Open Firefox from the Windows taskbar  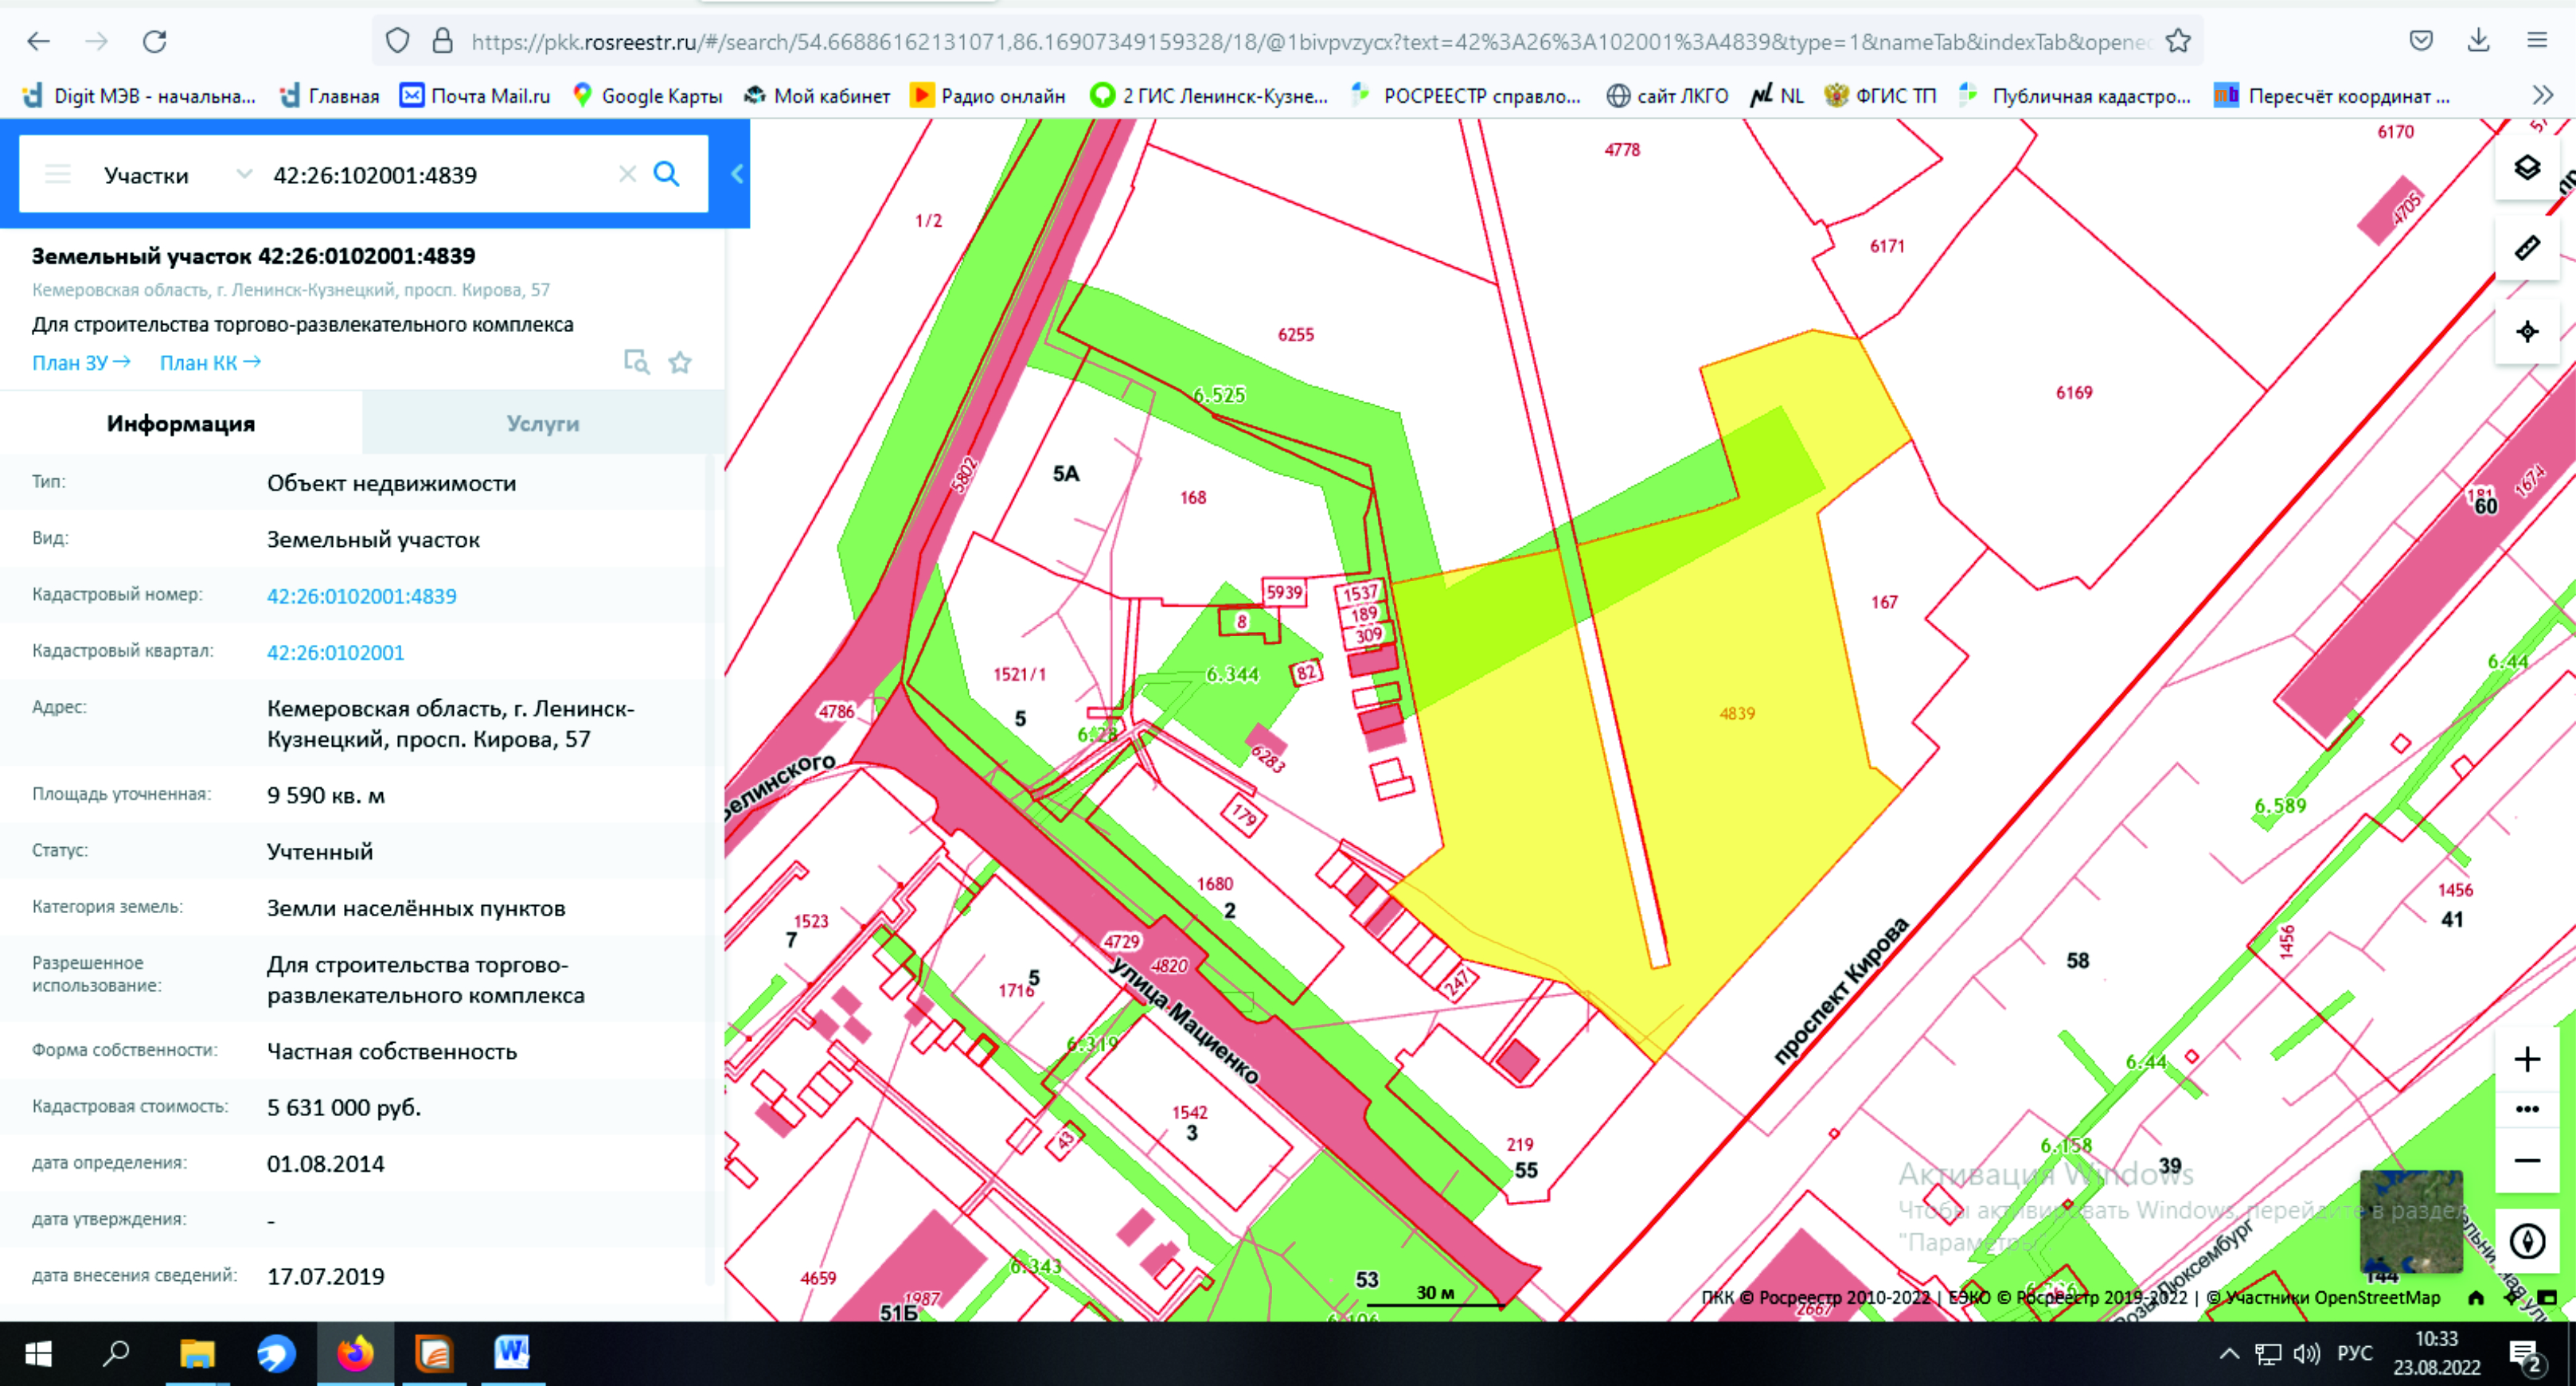coord(355,1354)
